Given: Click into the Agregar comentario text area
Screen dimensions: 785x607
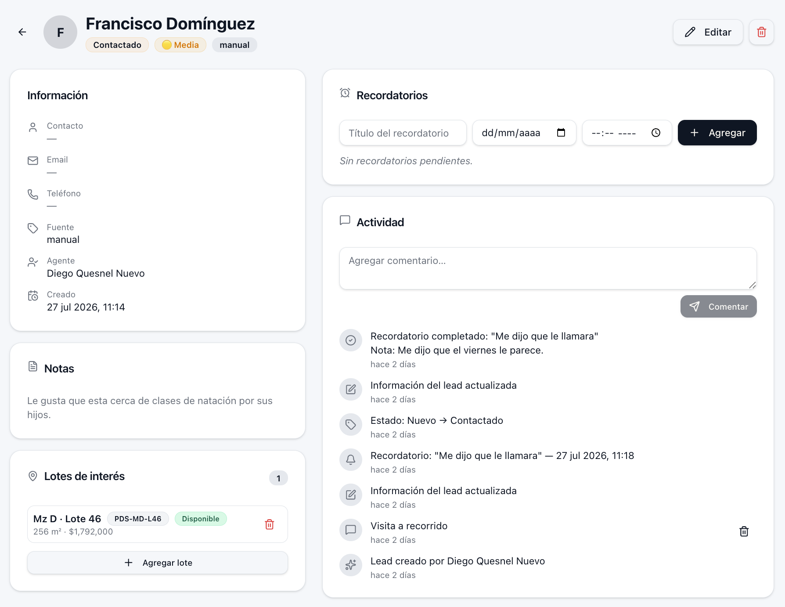Looking at the screenshot, I should (x=548, y=268).
